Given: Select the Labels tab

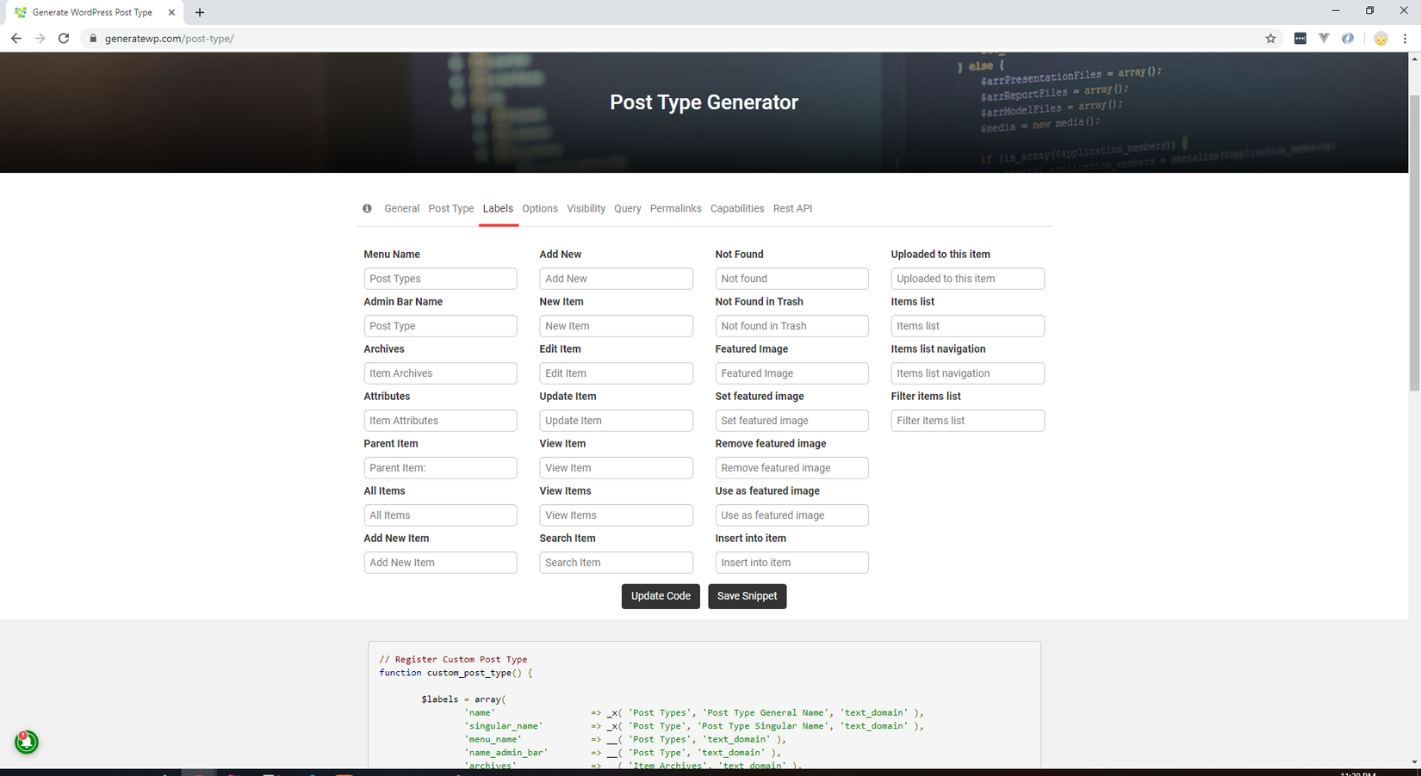Looking at the screenshot, I should [498, 208].
